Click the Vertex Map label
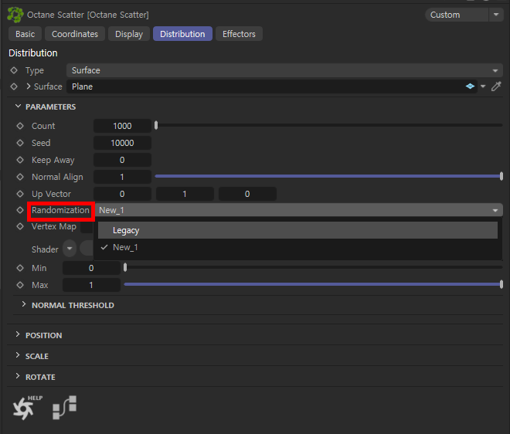Viewport: 510px width, 434px height. coord(54,226)
